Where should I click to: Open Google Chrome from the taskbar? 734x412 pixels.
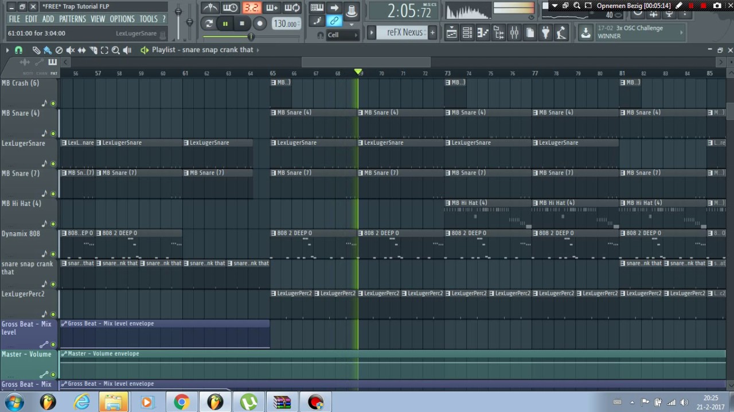(181, 402)
